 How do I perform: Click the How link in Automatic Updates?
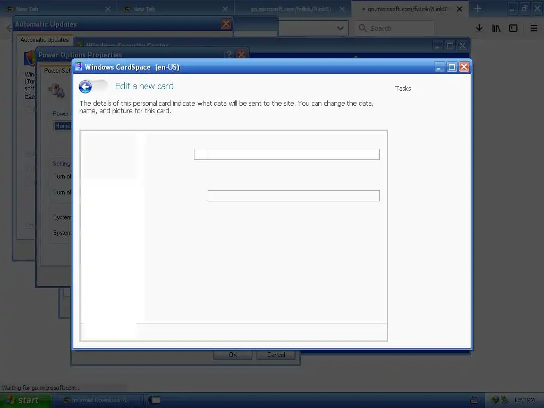pyautogui.click(x=30, y=96)
